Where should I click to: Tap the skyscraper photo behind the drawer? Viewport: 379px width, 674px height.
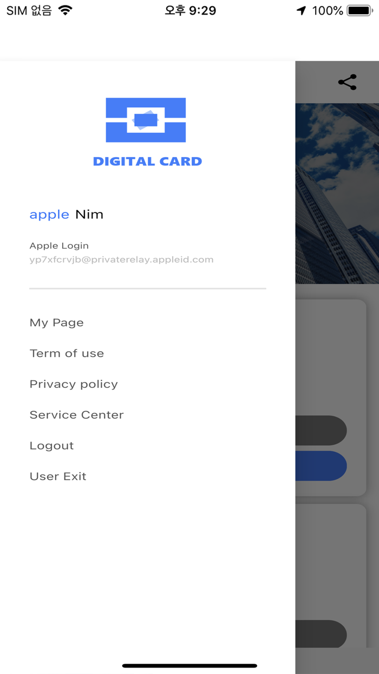tap(337, 193)
